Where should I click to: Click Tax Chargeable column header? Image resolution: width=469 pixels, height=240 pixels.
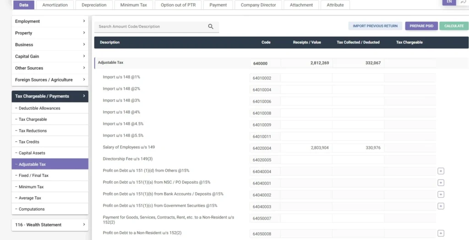pyautogui.click(x=409, y=42)
